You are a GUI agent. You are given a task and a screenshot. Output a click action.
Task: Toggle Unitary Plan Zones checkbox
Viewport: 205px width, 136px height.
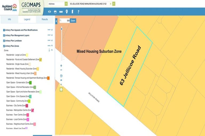[x=4, y=46]
